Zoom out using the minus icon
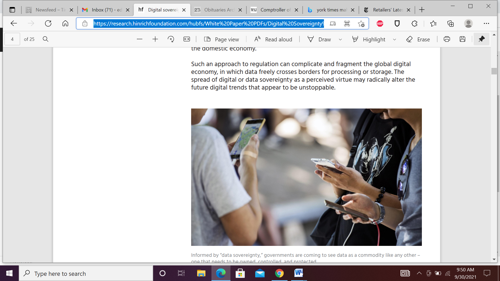500x281 pixels. click(140, 39)
